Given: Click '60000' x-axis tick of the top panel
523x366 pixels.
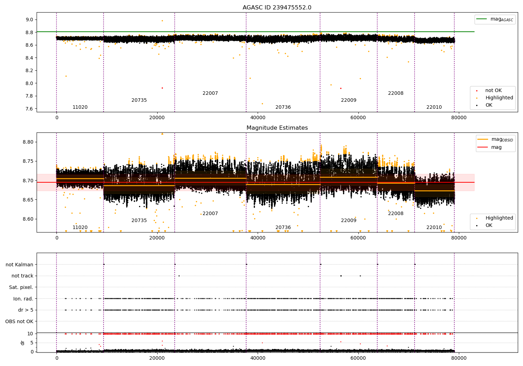Looking at the screenshot, I should pos(358,118).
